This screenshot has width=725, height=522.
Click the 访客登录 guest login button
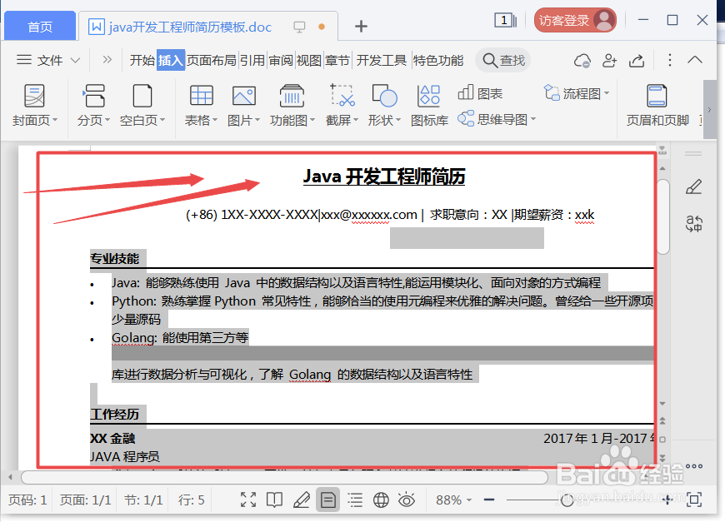[575, 20]
